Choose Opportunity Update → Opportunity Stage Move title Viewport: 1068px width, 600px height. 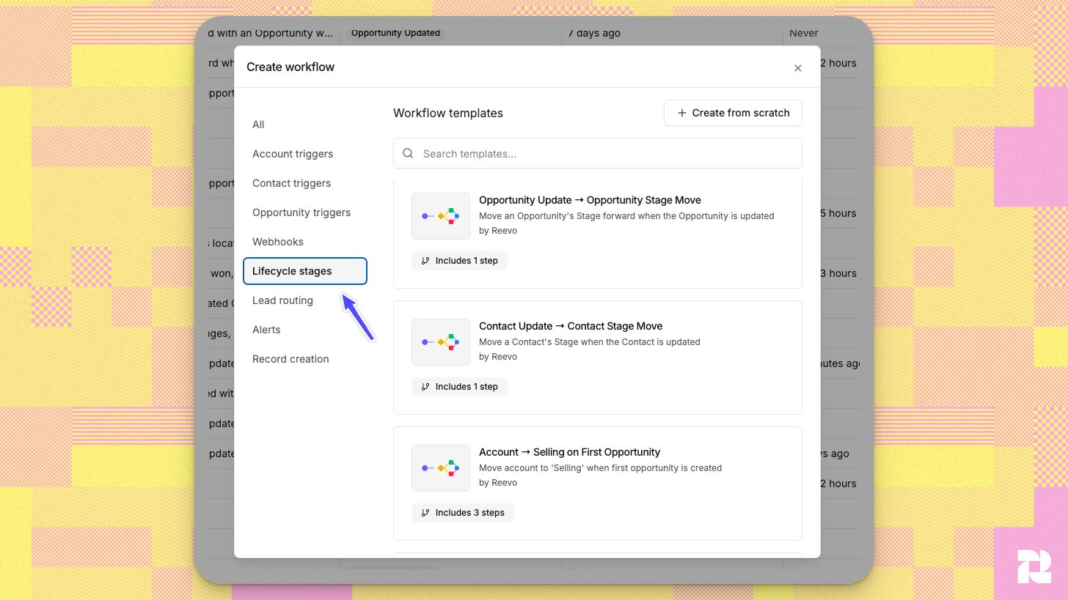click(x=590, y=200)
